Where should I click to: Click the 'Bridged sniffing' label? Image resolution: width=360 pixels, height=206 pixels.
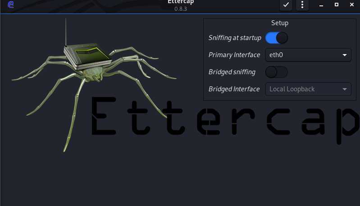232,72
